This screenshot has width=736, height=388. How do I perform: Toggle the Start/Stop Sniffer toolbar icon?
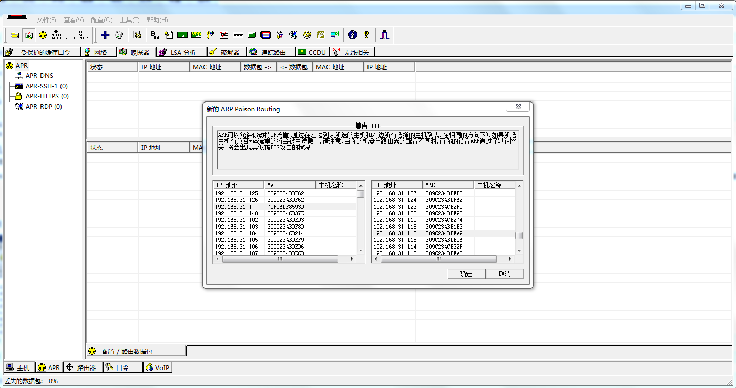[29, 35]
